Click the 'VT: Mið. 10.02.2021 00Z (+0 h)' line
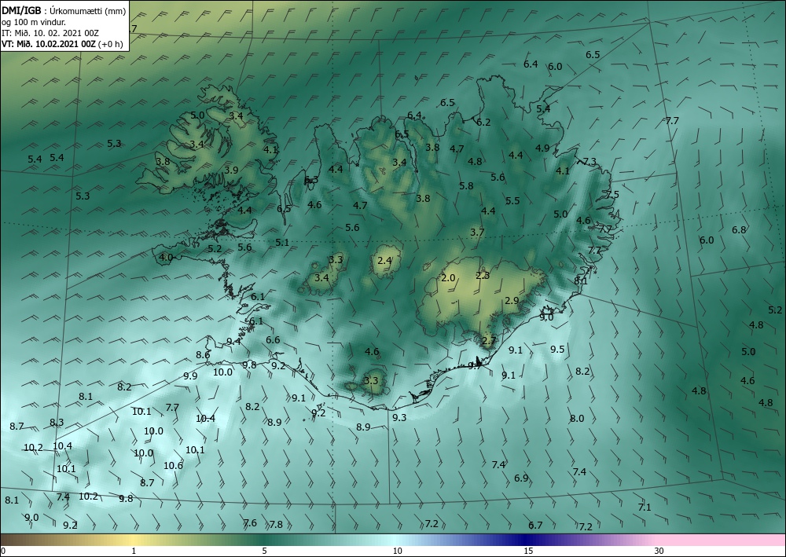 (62, 43)
